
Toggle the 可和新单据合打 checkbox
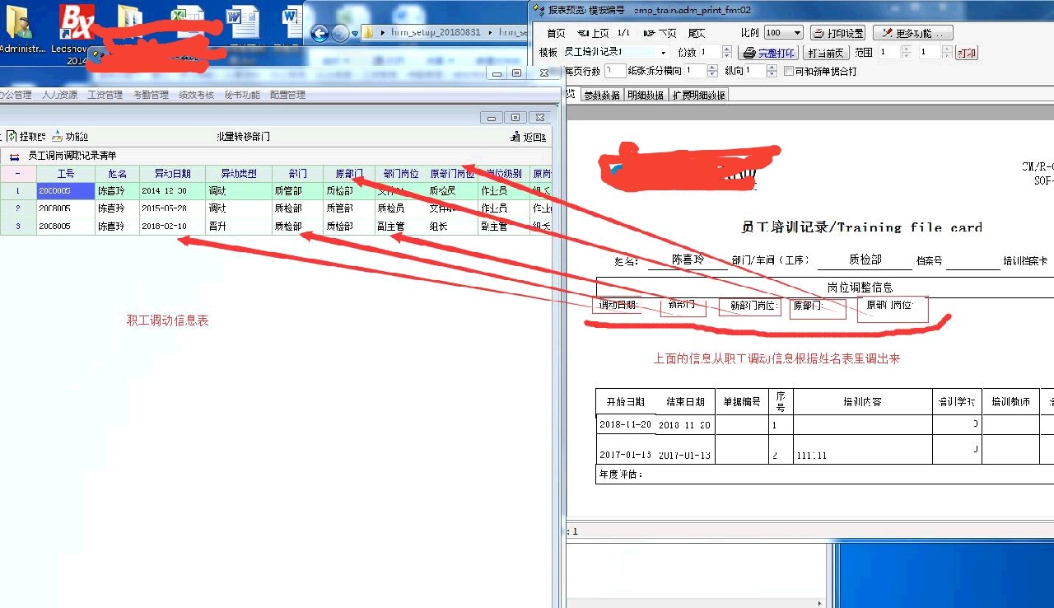788,72
